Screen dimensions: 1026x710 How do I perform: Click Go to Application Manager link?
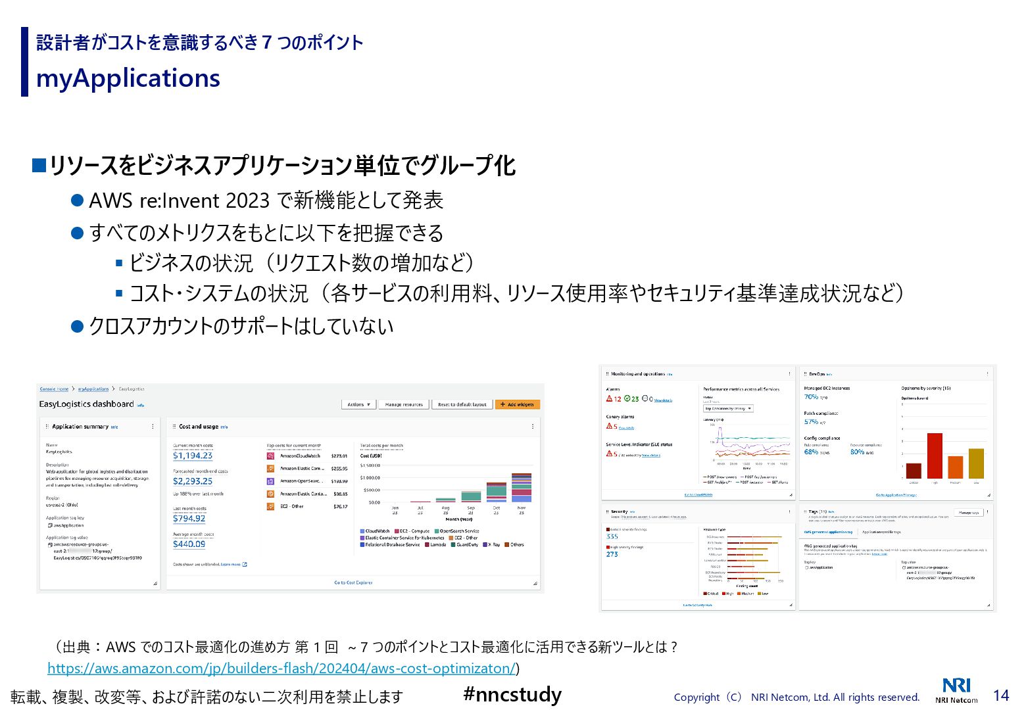click(896, 495)
